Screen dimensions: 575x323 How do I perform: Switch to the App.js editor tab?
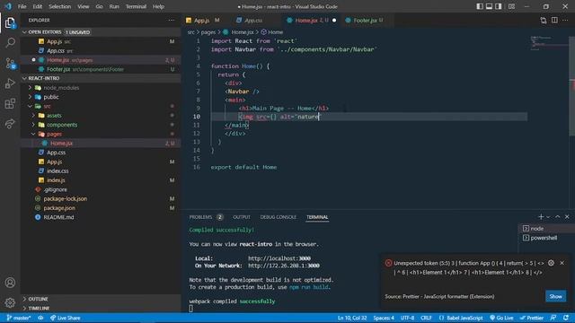[x=203, y=20]
